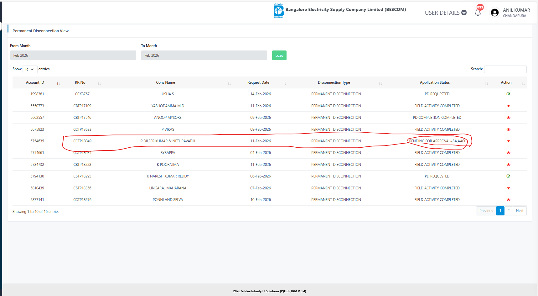Click the BESCOM logo
Screen dimensions: 538x296
click(x=278, y=11)
